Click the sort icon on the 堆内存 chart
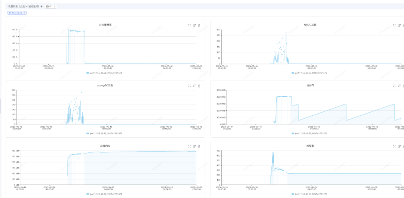404x198 pixels. coord(400,86)
